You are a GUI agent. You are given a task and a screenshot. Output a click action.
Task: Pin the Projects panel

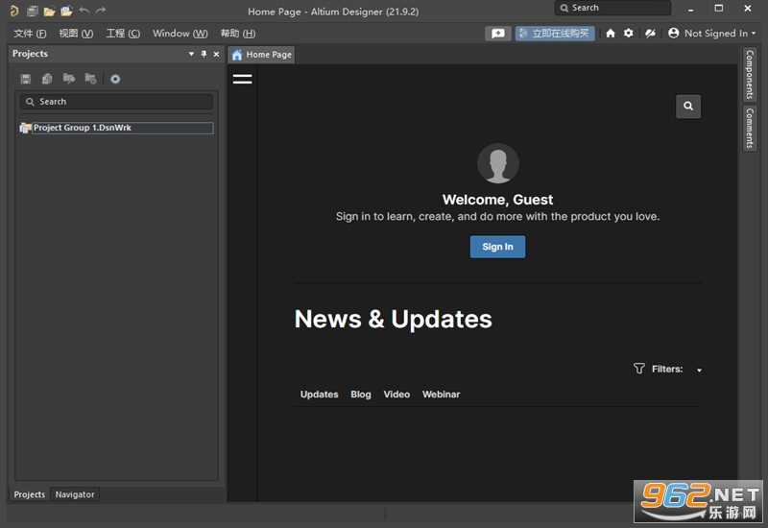pos(204,54)
